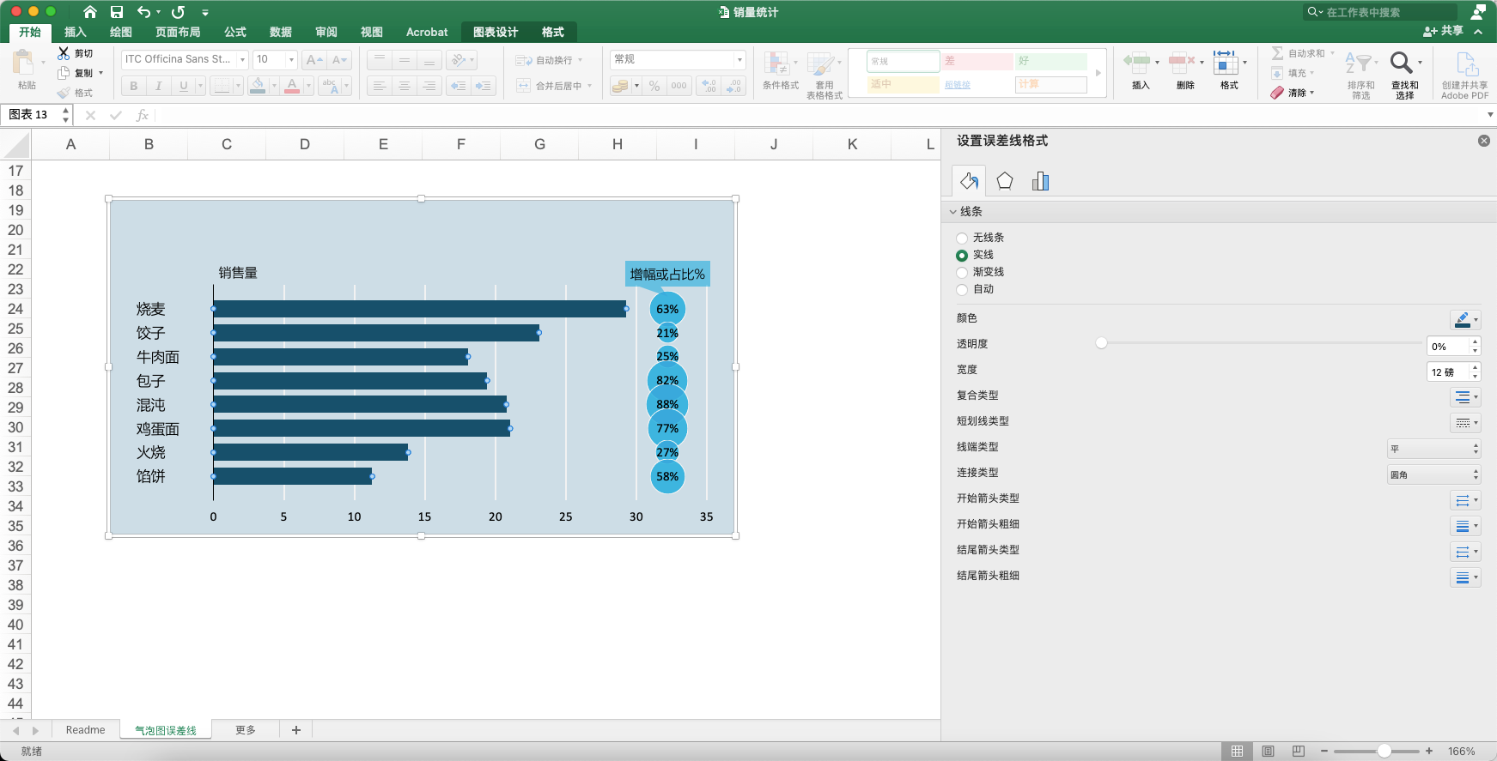Screen dimensions: 1497x761
Task: Increase font size
Action: pos(314,59)
